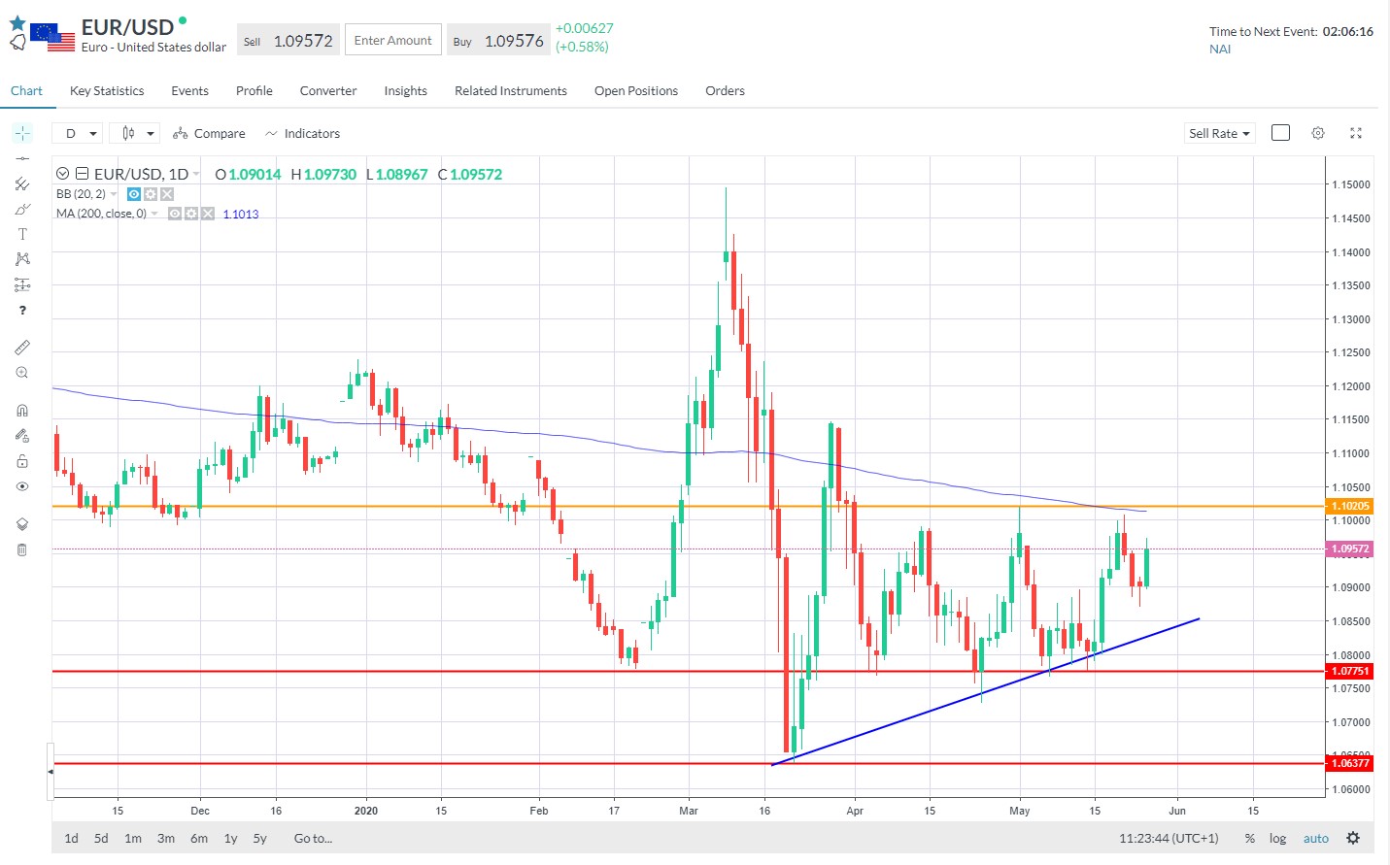The height and width of the screenshot is (865, 1390).
Task: Click the Sell 1.09572 button
Action: click(x=288, y=41)
